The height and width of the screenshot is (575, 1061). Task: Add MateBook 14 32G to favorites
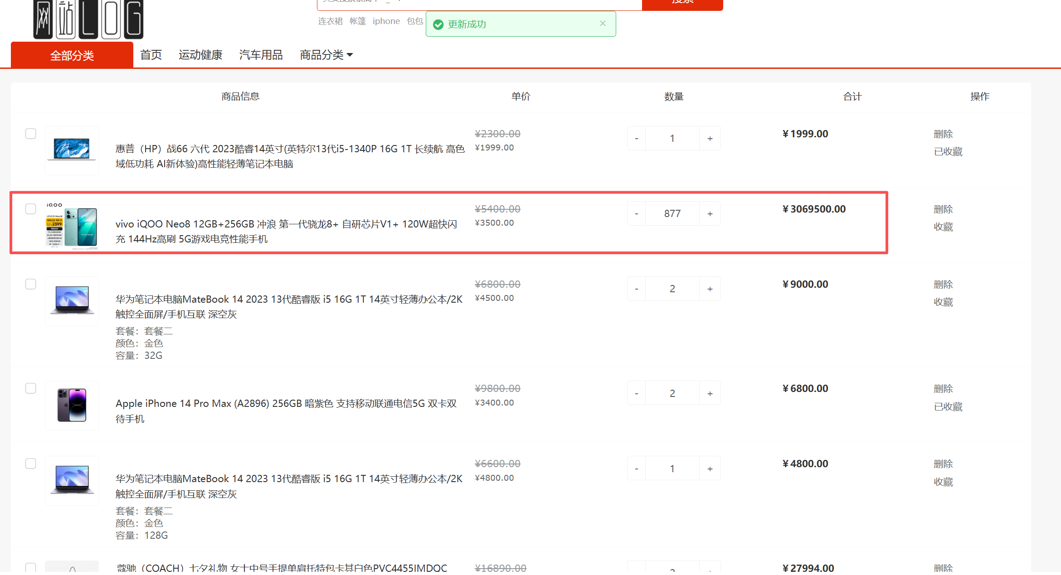coord(943,302)
